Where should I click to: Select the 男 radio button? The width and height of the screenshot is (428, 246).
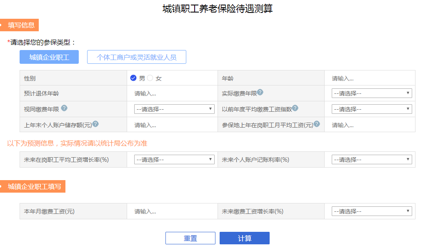coord(133,78)
